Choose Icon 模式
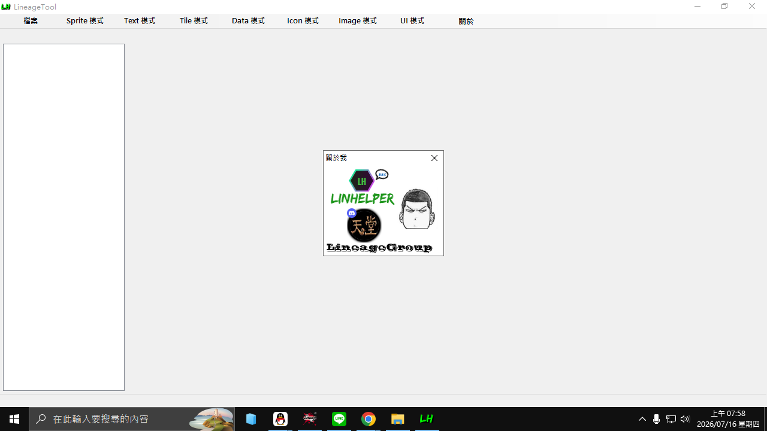Screen dimensions: 767x431 [303, 21]
